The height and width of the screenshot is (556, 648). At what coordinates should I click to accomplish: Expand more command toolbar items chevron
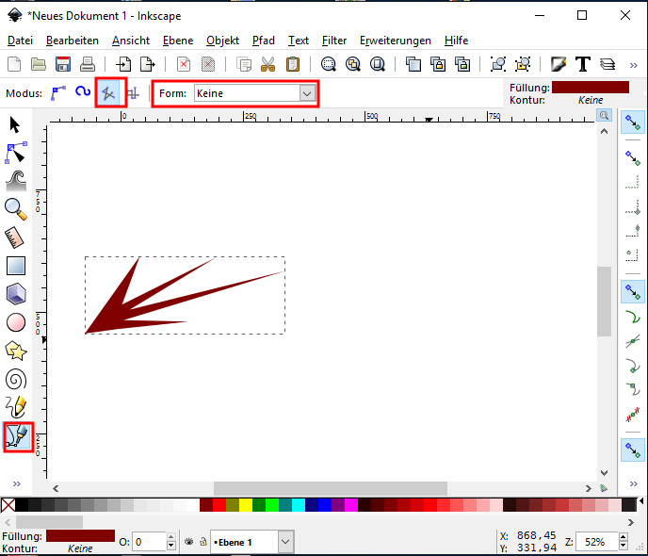point(633,65)
